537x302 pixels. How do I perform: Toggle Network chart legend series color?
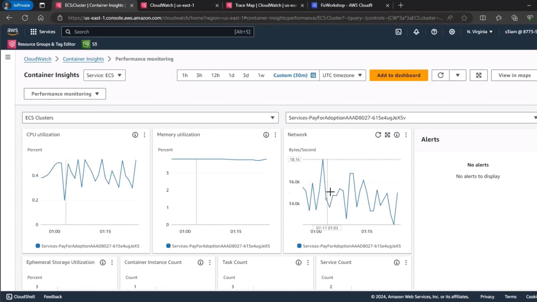tap(299, 246)
